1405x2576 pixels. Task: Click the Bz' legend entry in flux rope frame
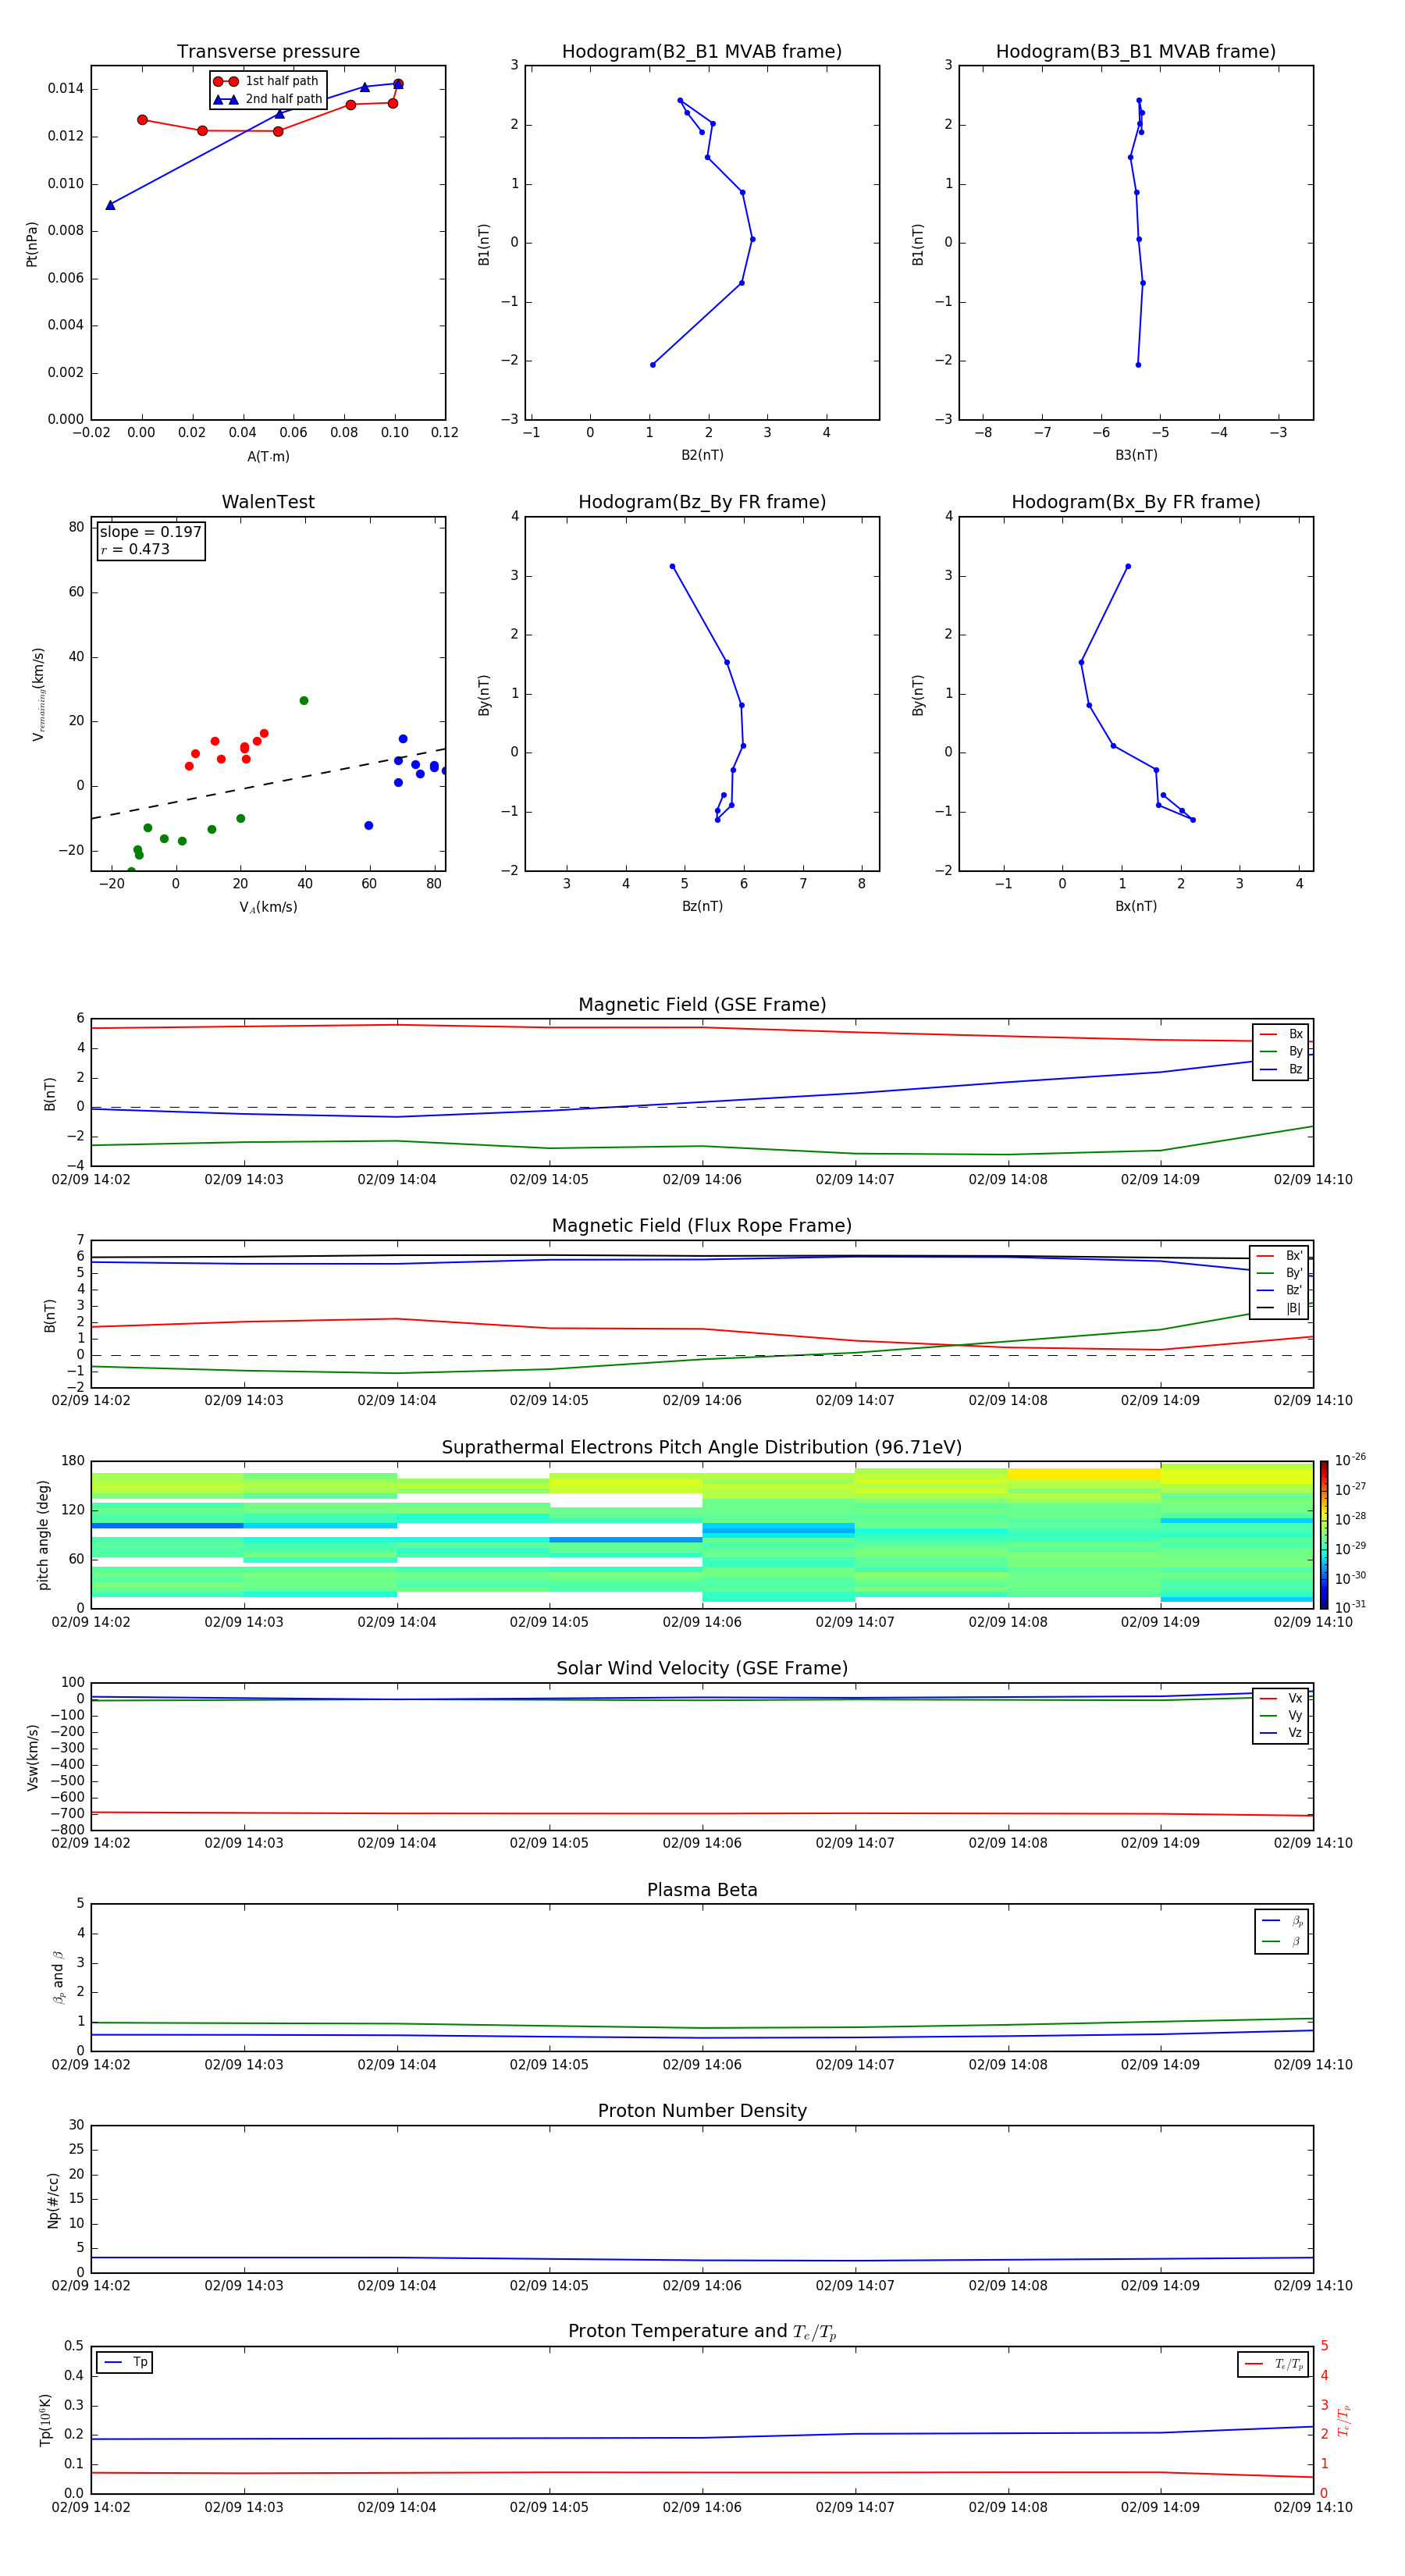click(1279, 1290)
